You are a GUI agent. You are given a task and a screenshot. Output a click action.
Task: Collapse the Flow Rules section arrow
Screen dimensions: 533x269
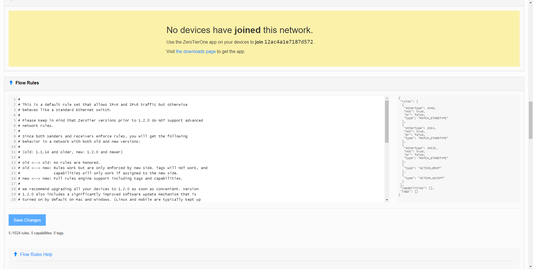tap(11, 83)
